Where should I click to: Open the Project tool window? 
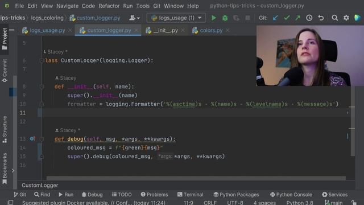(x=5, y=39)
